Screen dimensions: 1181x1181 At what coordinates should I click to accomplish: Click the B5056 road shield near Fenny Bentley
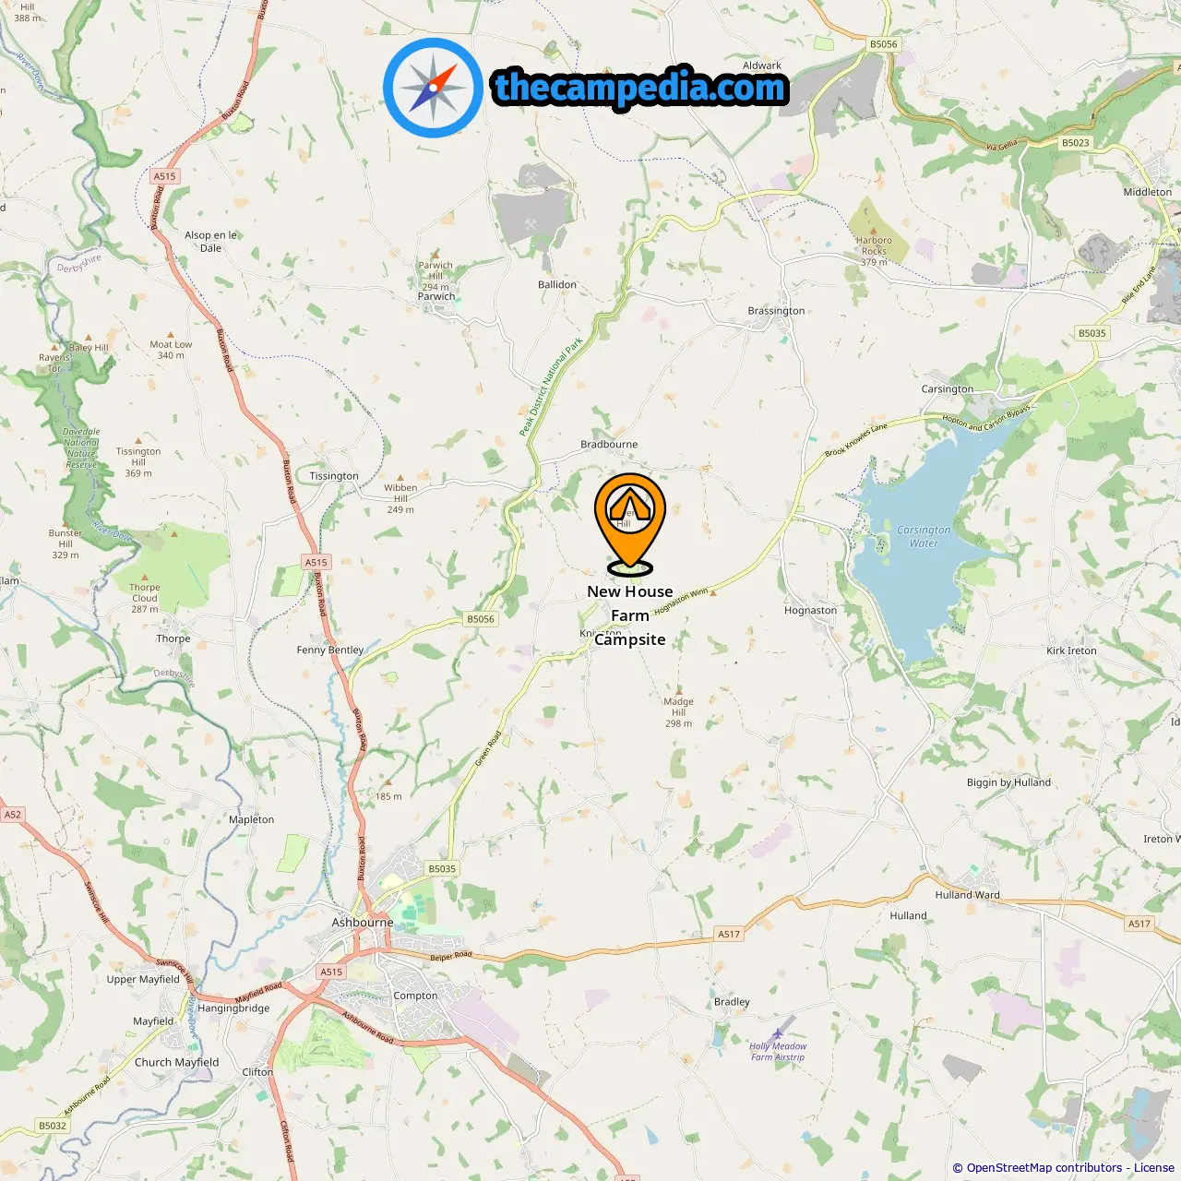click(481, 619)
